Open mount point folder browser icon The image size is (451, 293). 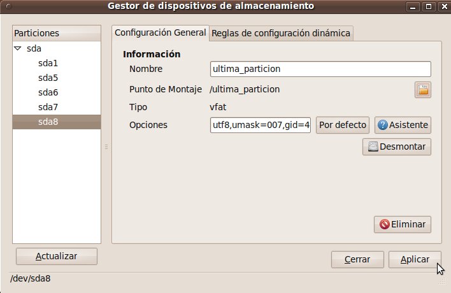(x=422, y=90)
